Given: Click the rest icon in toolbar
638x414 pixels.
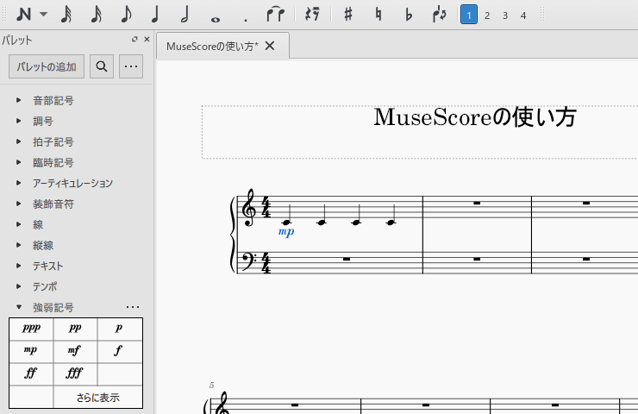Looking at the screenshot, I should pos(313,15).
